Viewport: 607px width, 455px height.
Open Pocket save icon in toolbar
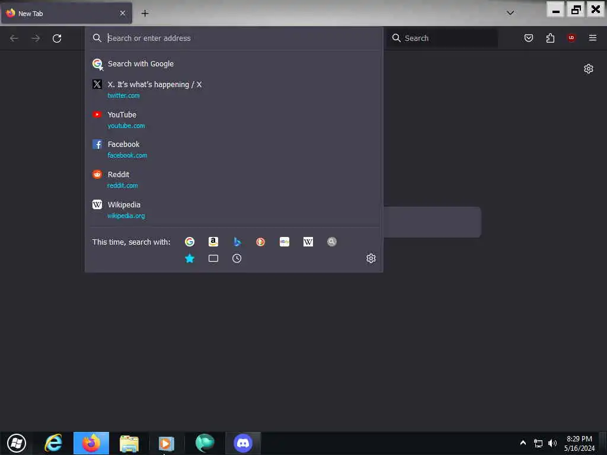pos(528,38)
